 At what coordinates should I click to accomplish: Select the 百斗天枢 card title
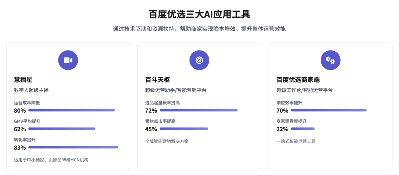click(157, 80)
